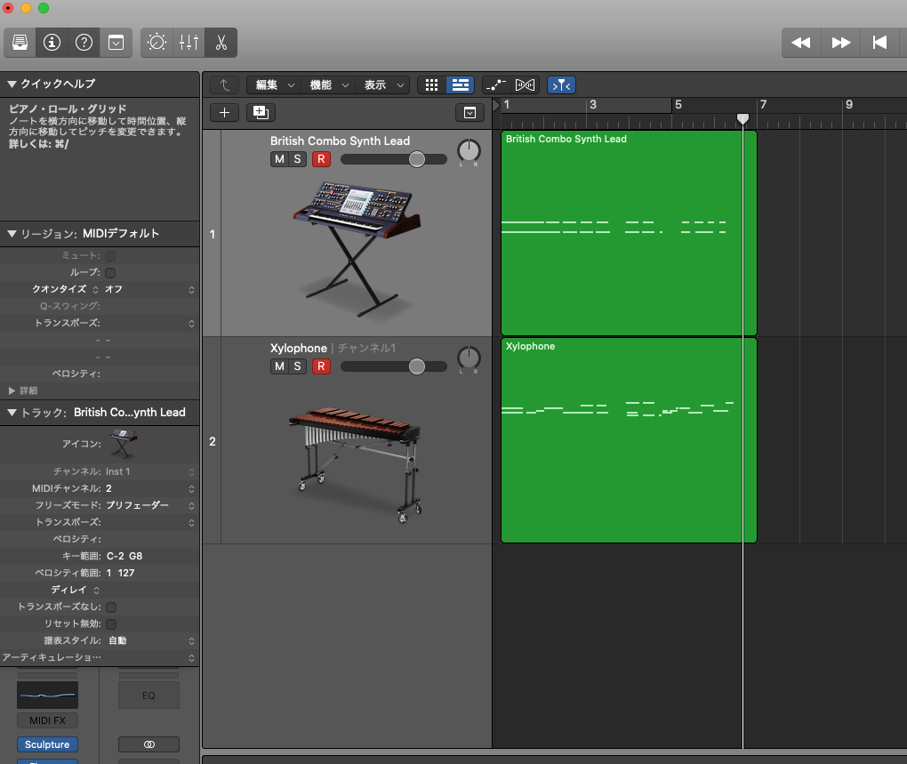Click the Xylophone track volume slider
The image size is (907, 764).
pos(416,366)
